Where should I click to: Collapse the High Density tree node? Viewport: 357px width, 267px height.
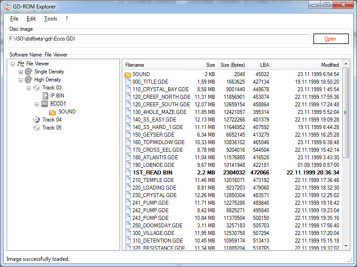(x=21, y=80)
